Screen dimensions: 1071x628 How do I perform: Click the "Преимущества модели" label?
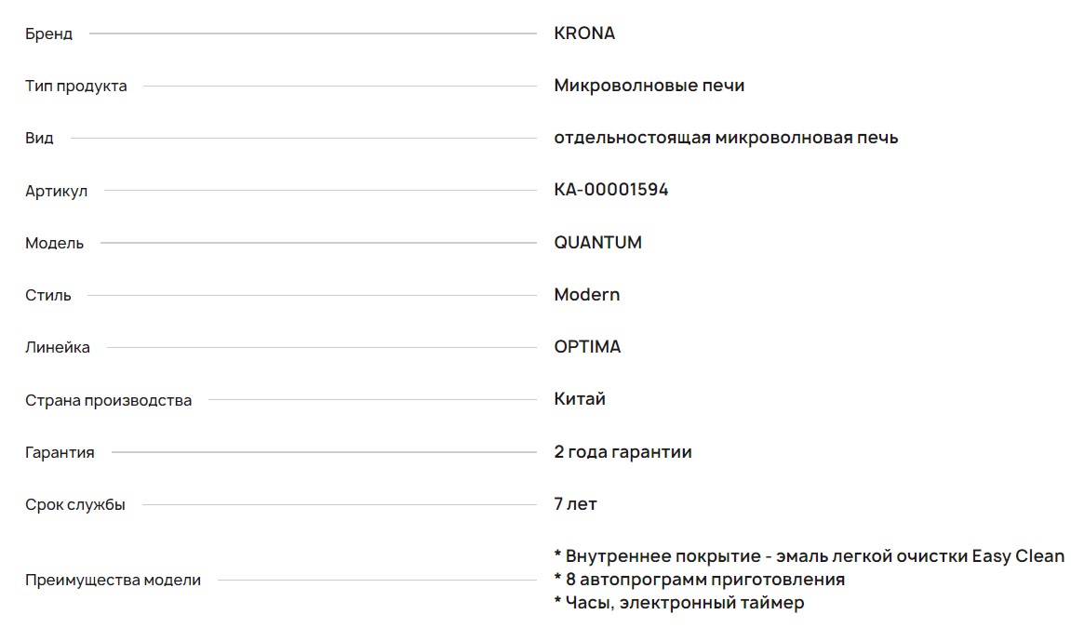coord(113,581)
